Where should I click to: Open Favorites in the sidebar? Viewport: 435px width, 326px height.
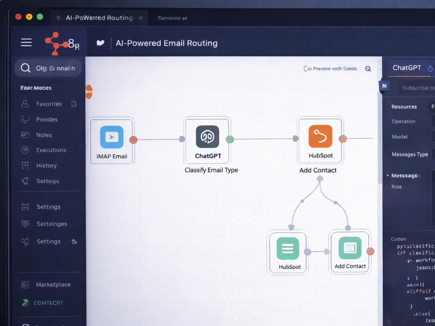49,104
